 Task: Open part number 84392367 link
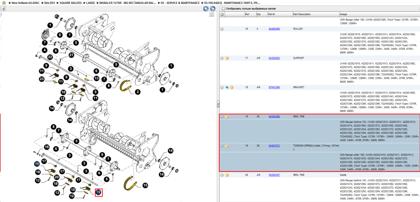274,175
